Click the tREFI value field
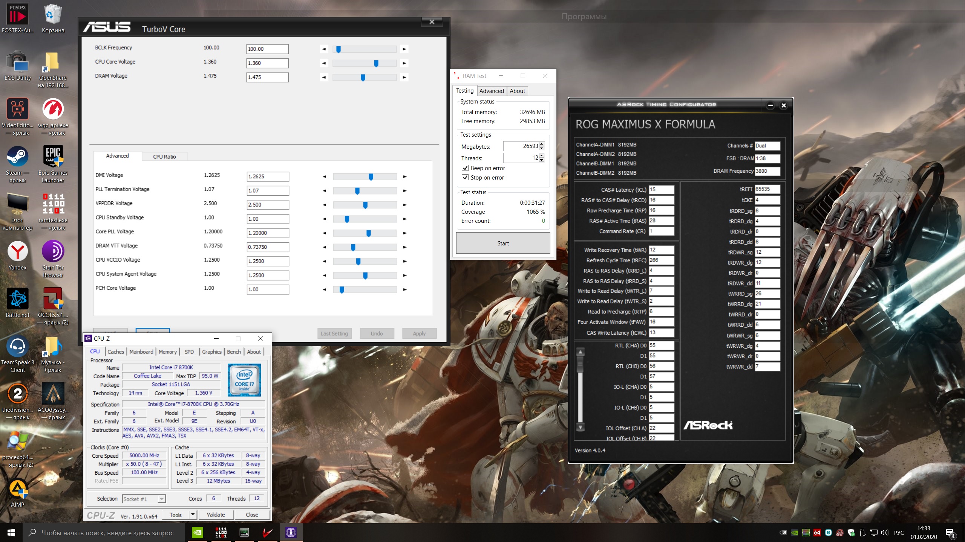This screenshot has width=965, height=542. [767, 189]
